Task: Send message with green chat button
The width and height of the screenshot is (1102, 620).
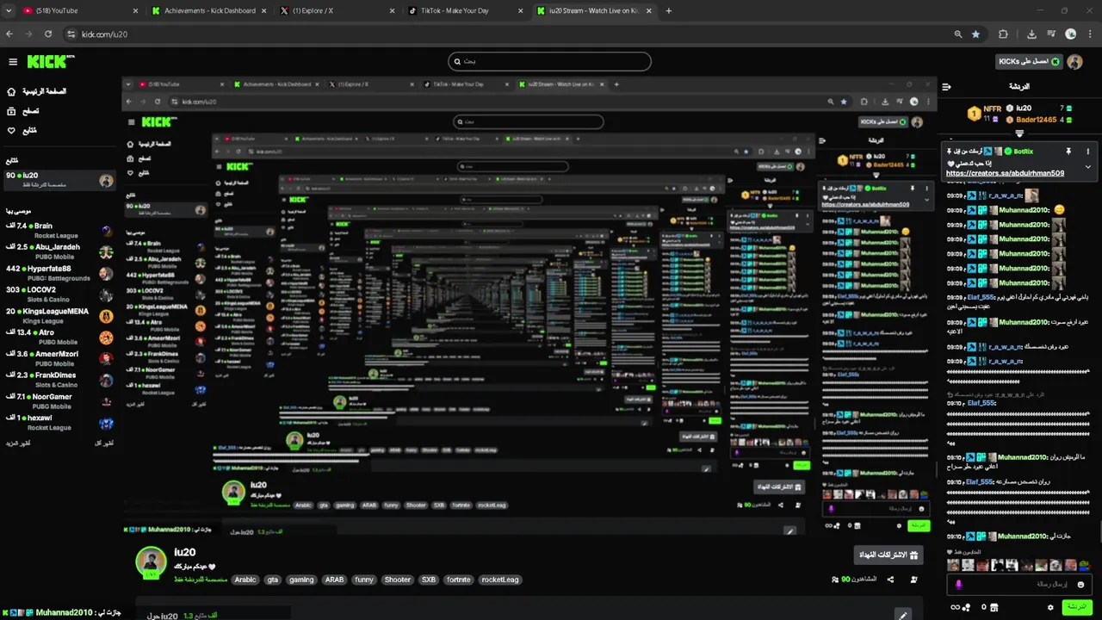Action: [x=1076, y=607]
